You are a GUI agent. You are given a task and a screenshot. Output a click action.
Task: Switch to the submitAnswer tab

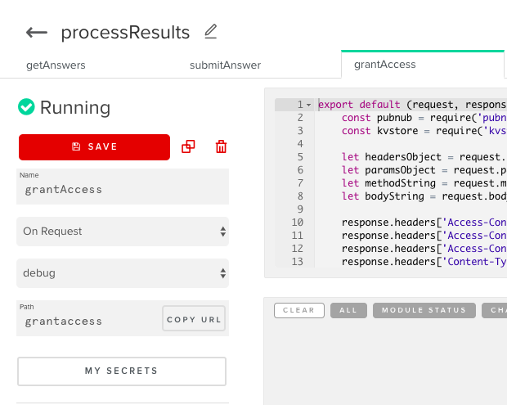click(x=225, y=65)
